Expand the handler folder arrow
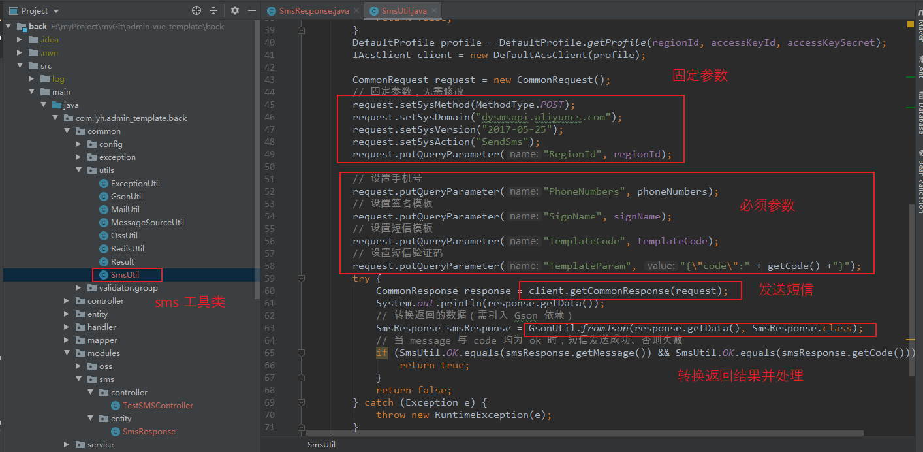 pos(67,327)
